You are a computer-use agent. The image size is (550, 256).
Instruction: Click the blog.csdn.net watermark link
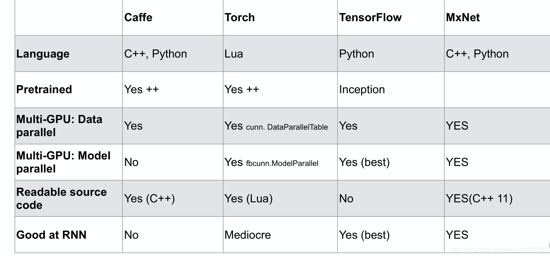tap(499, 250)
